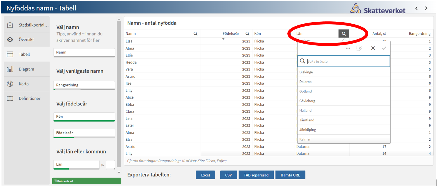Select Gotland in the county list
The width and height of the screenshot is (438, 187).
pyautogui.click(x=344, y=91)
